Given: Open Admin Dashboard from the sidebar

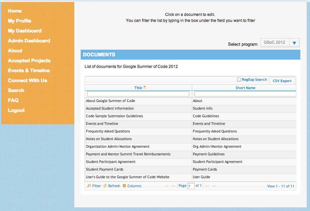Looking at the screenshot, I should (x=29, y=41).
